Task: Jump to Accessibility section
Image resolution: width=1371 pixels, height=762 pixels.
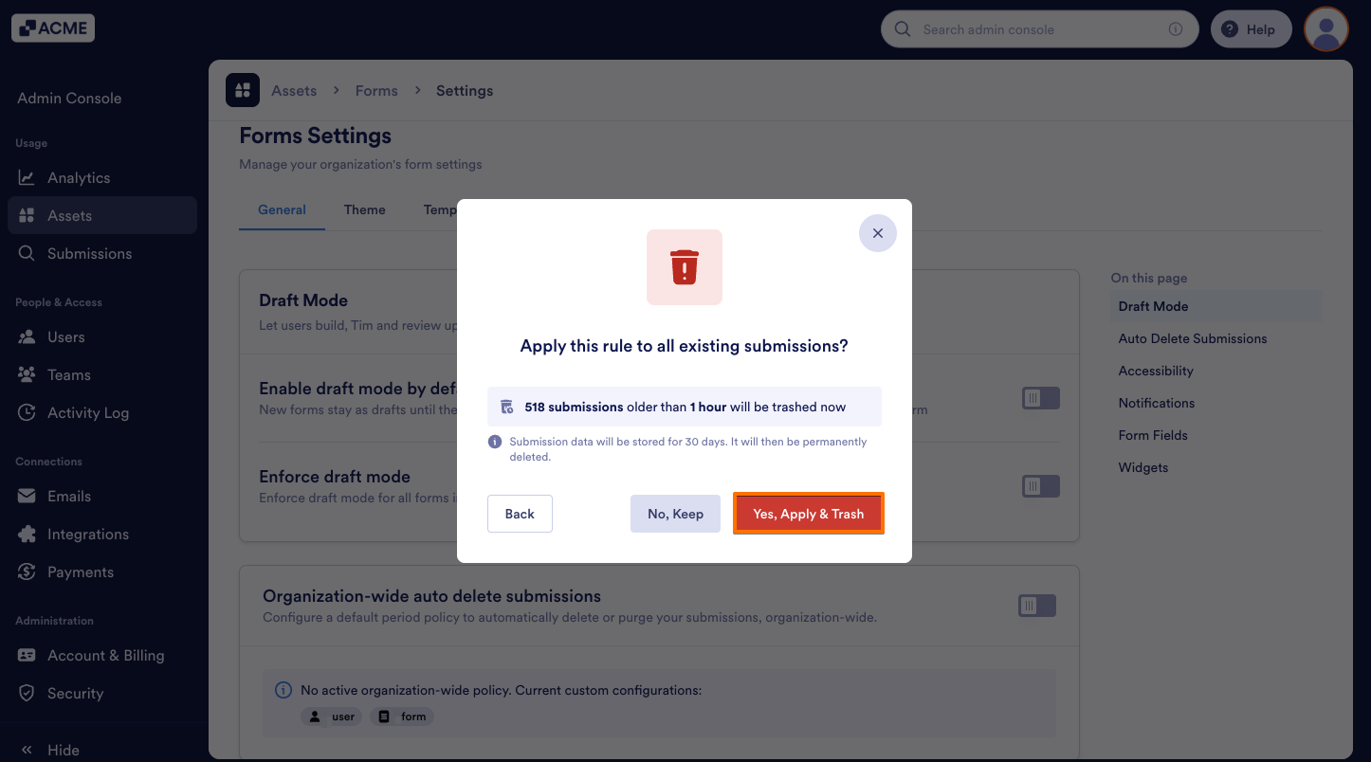Action: [1156, 371]
